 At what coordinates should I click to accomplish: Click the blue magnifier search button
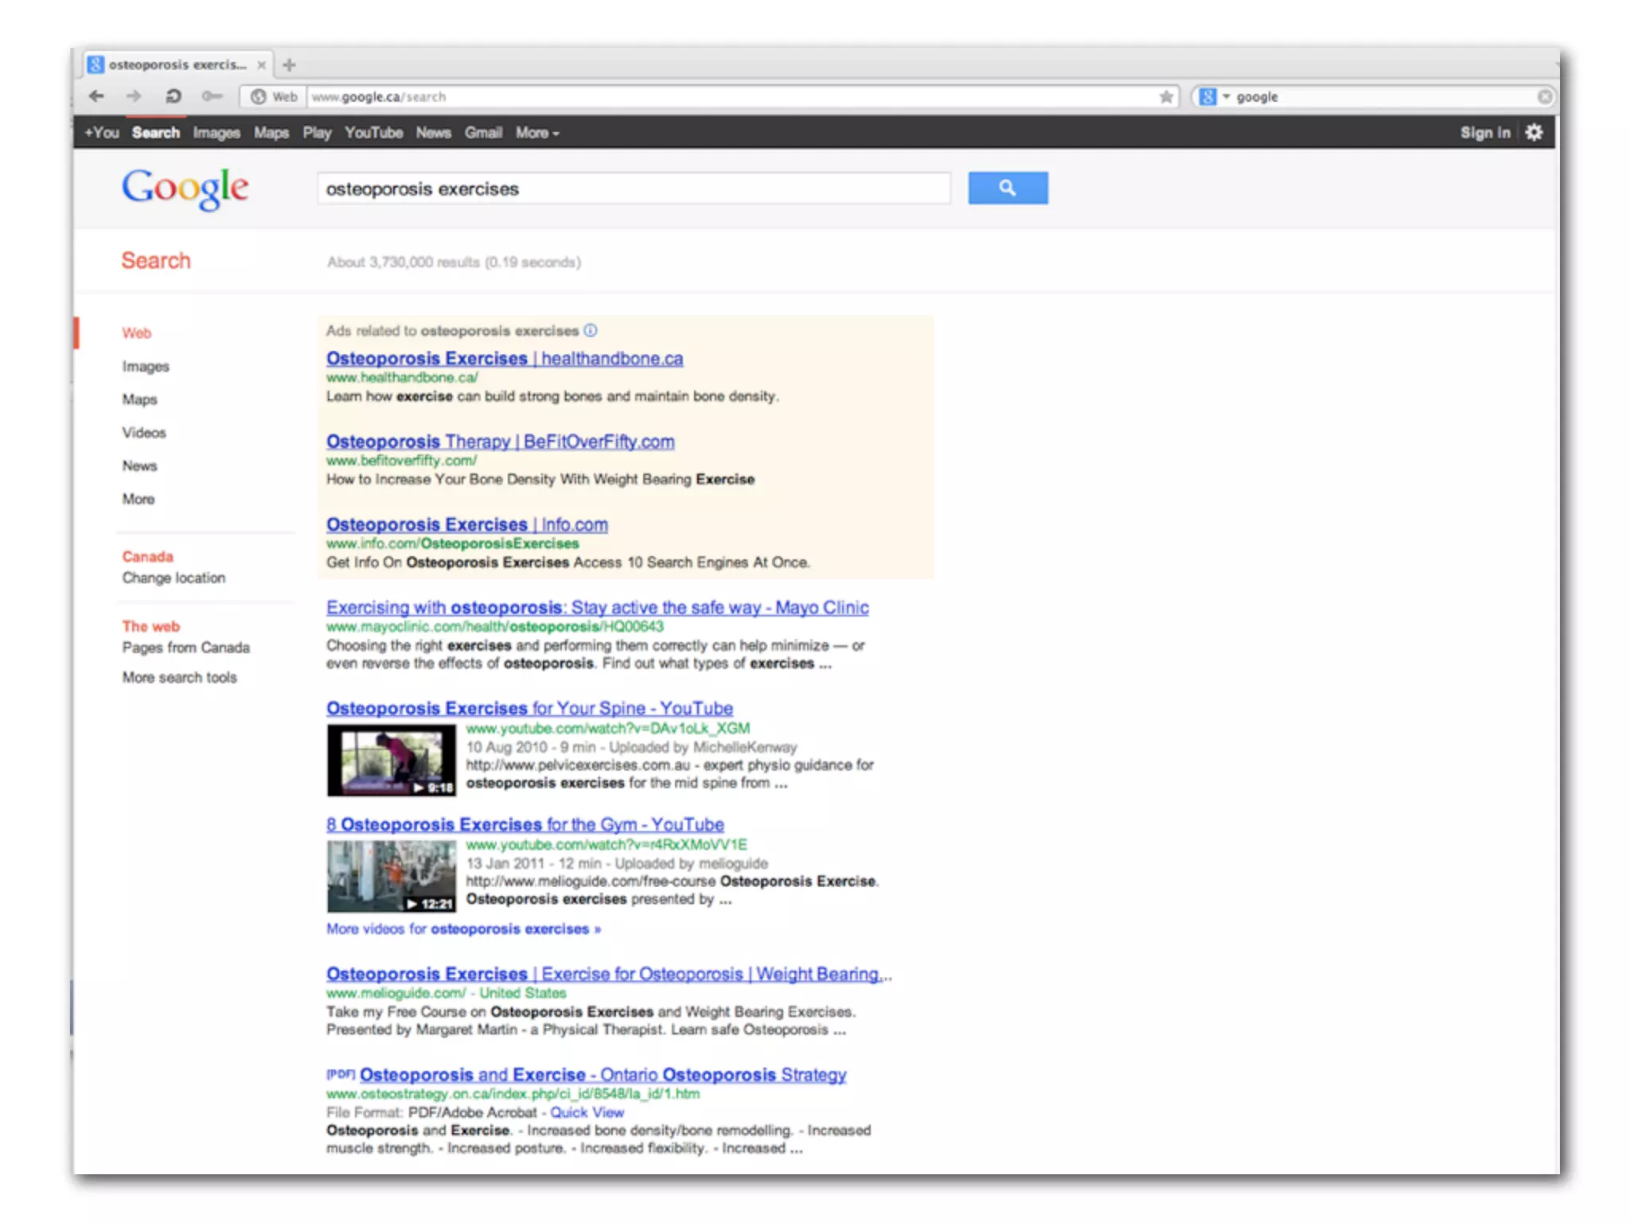coord(1008,189)
